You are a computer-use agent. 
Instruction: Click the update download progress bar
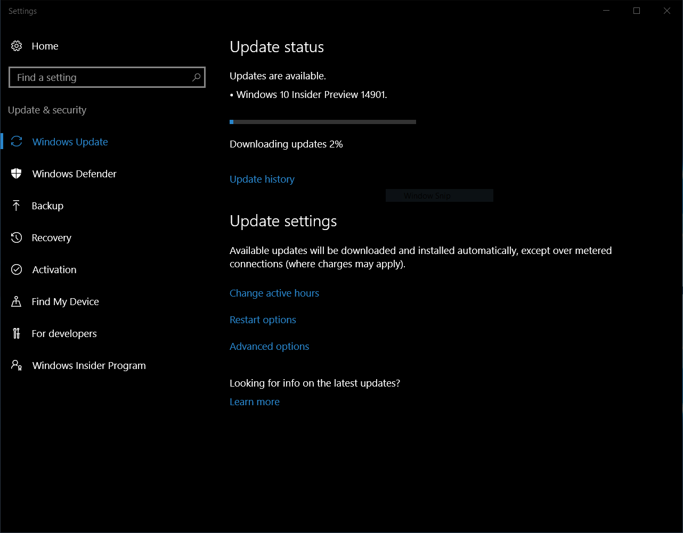tap(322, 122)
